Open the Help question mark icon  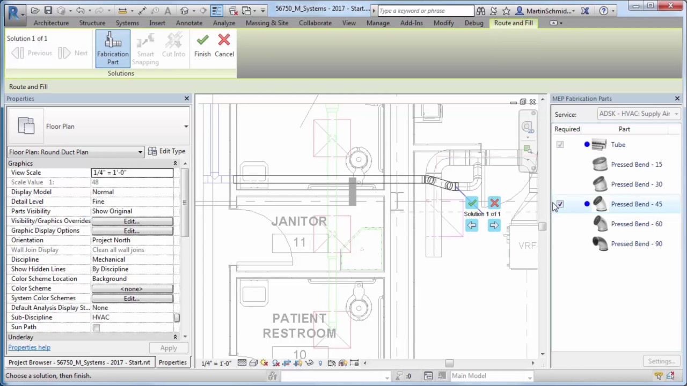point(604,11)
